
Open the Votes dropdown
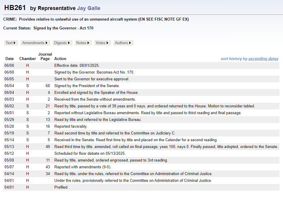click(102, 43)
